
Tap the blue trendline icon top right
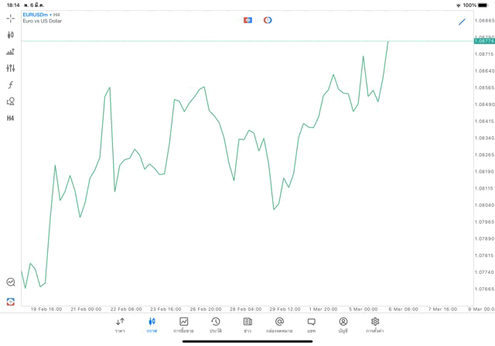point(462,22)
